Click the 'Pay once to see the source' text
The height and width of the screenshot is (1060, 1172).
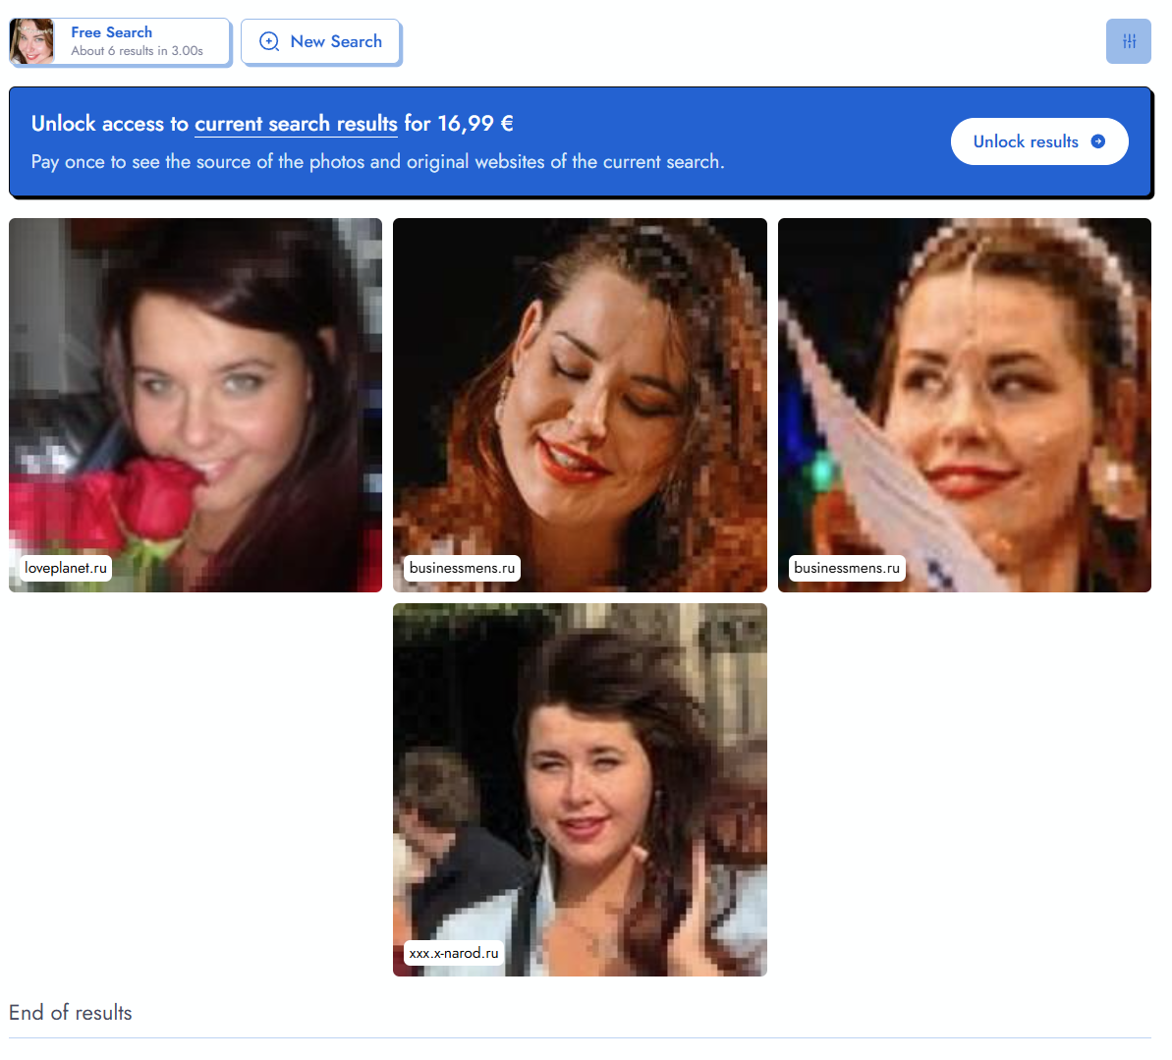377,161
